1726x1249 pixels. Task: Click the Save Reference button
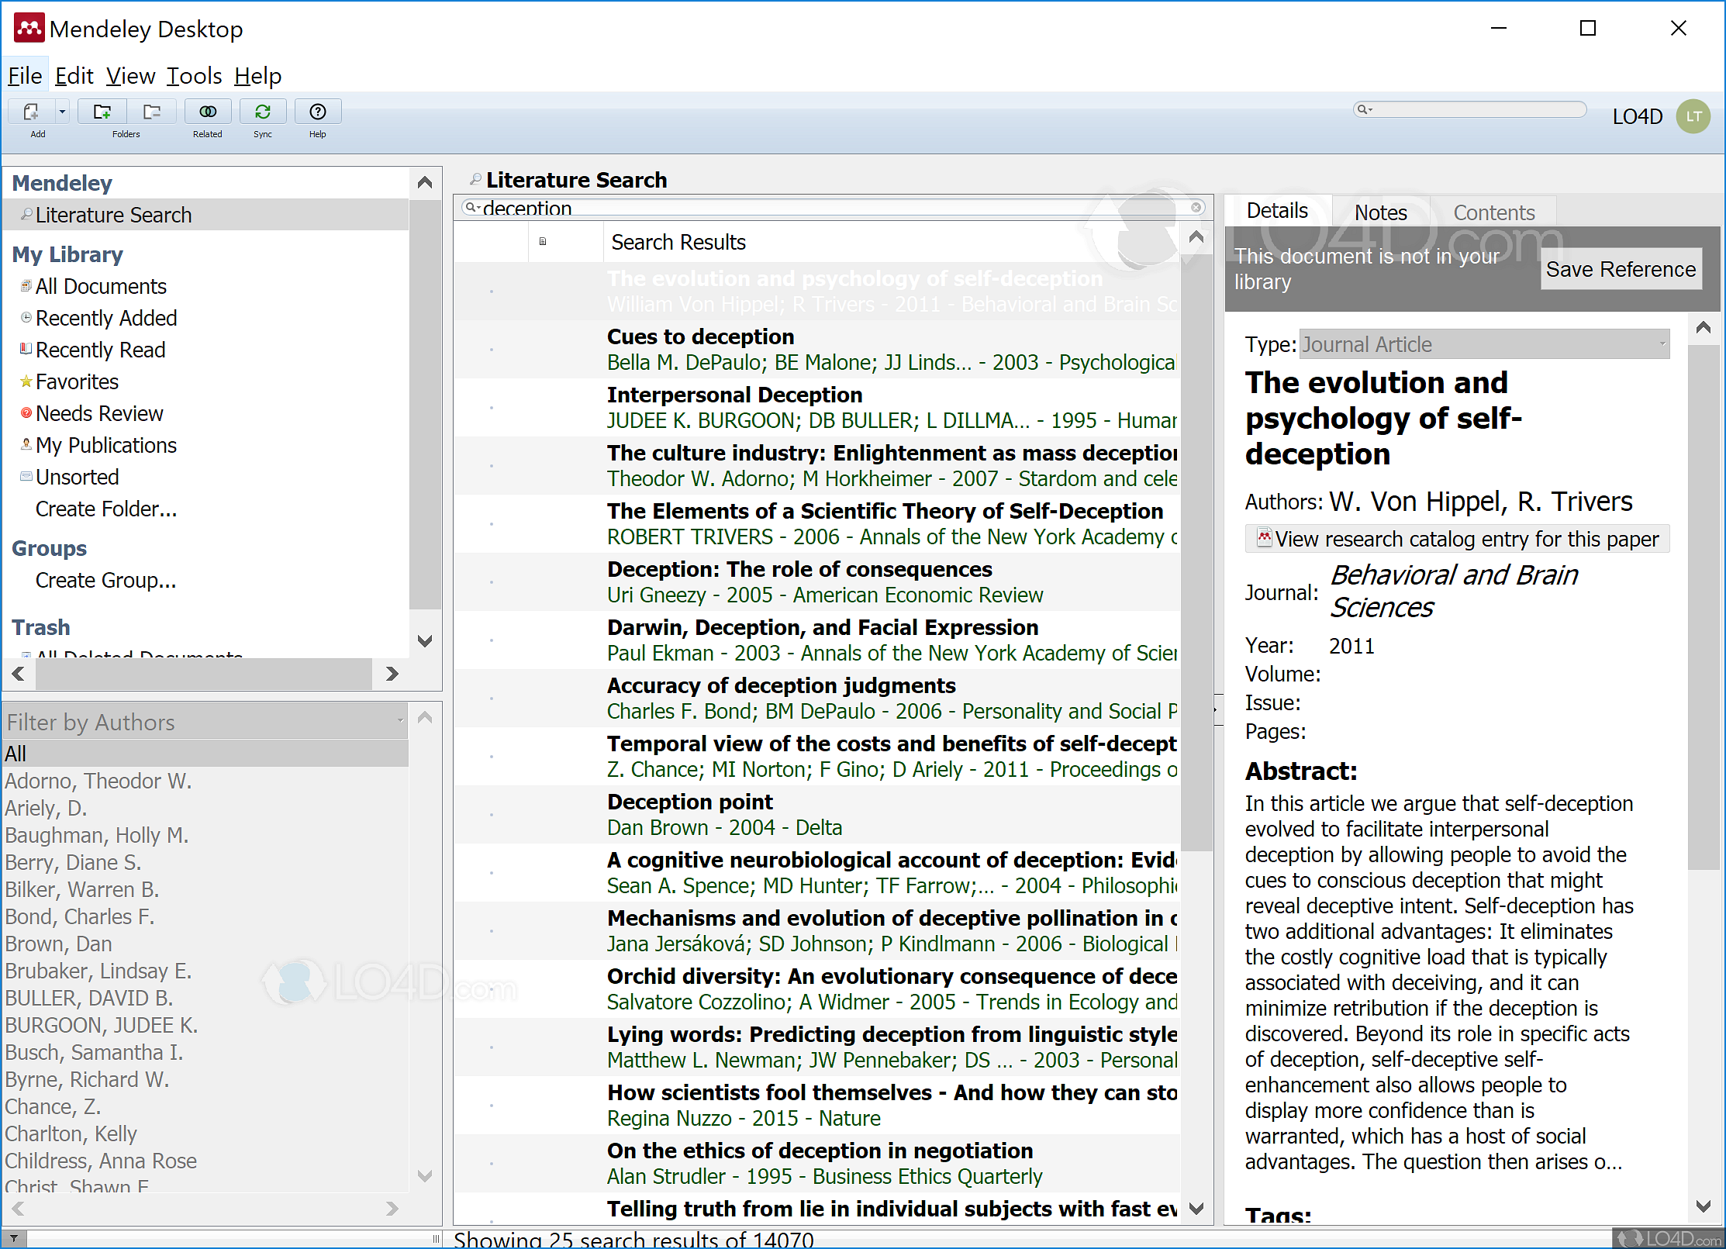click(1621, 269)
